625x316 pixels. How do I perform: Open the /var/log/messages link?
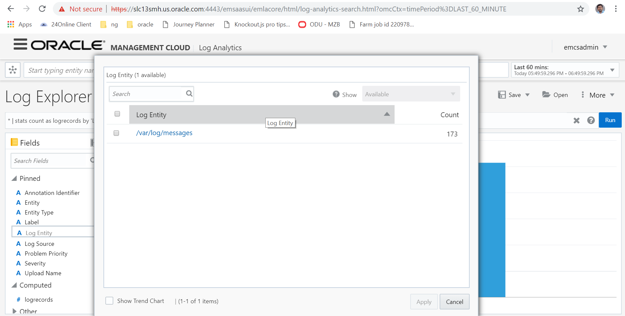[x=164, y=133]
